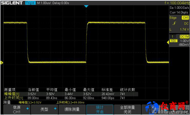Click the channel 1 ground level marker
This screenshot has height=115, width=190.
click(x=2, y=63)
